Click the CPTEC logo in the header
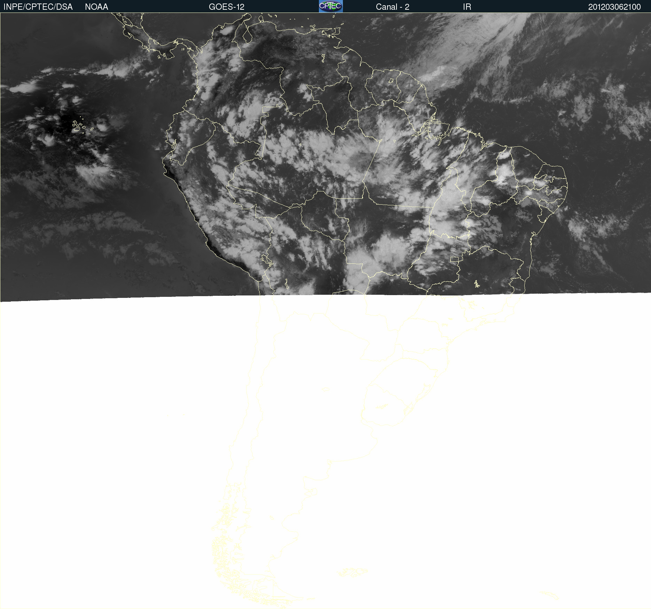Viewport: 651px width, 609px height. [331, 6]
